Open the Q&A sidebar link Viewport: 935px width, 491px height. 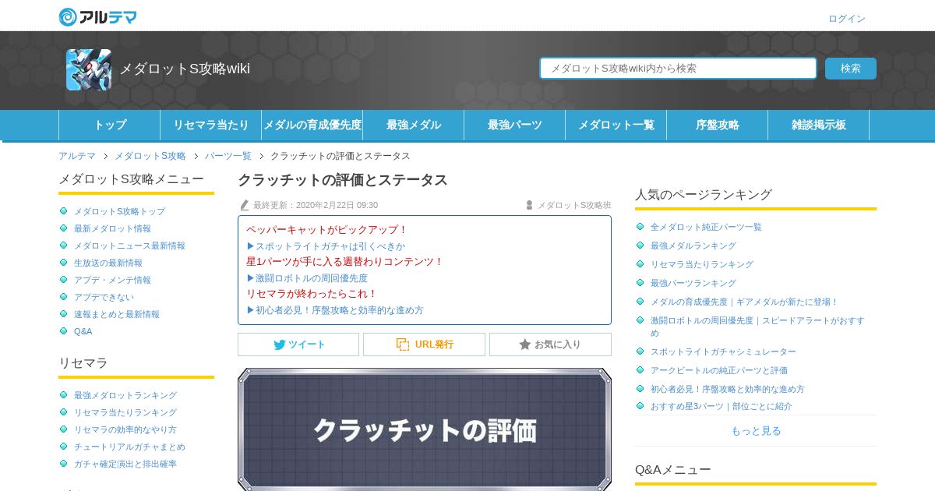83,331
